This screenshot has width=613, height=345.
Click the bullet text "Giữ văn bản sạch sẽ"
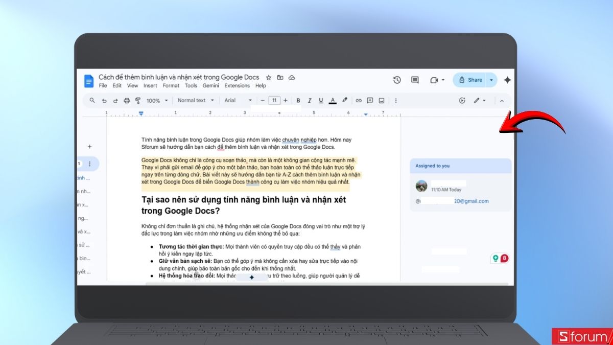(x=184, y=261)
